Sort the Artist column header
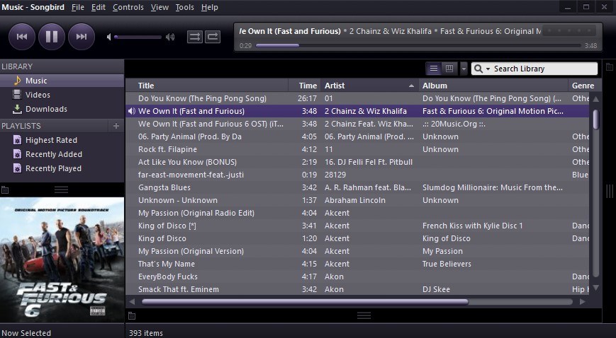Viewport: 616px width, 338px height. (x=370, y=86)
